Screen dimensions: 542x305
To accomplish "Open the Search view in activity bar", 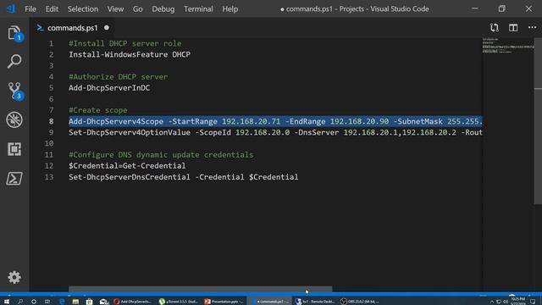I will 14,61.
